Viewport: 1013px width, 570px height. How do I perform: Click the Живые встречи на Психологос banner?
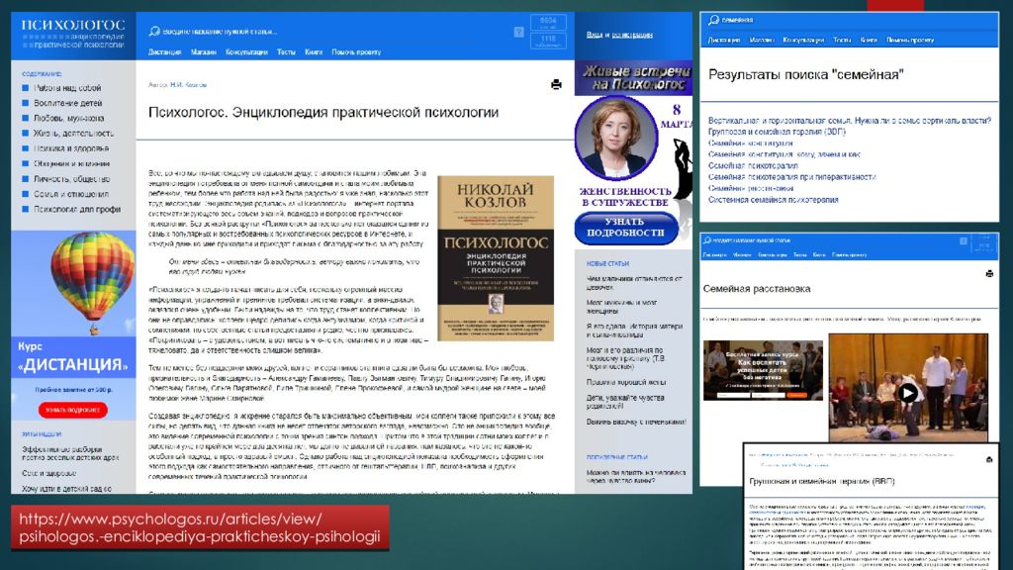633,77
